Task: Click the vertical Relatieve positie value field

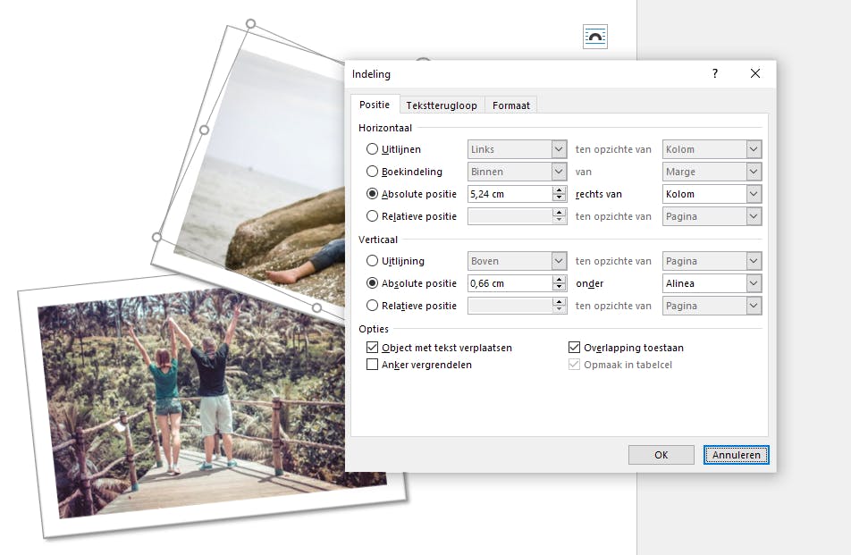Action: (x=510, y=306)
